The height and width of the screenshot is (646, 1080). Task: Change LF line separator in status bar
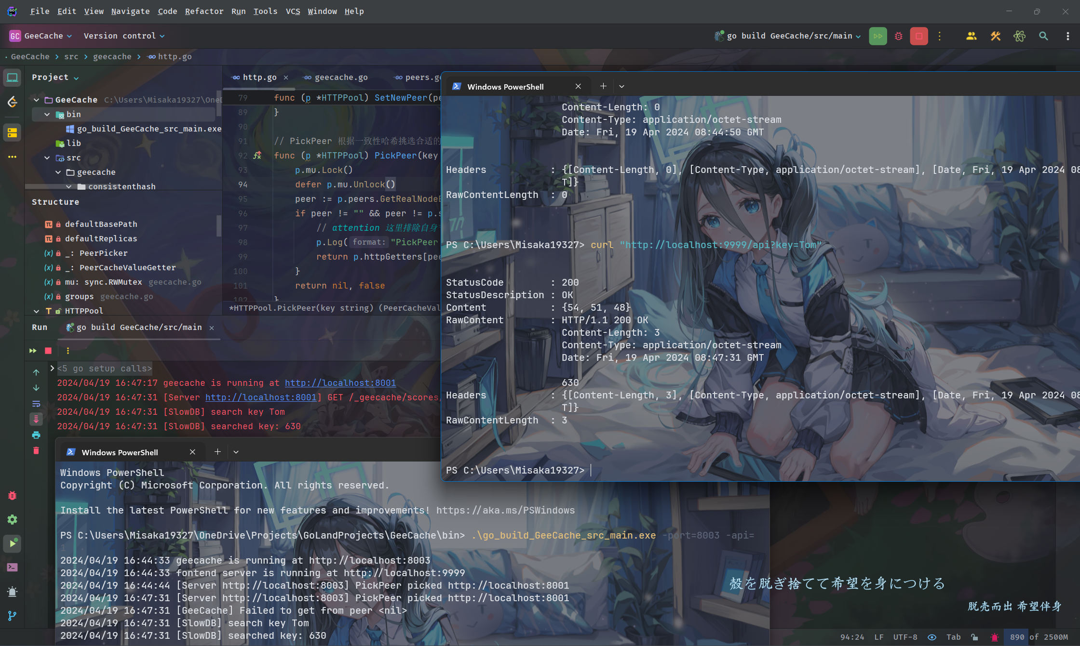[879, 637]
